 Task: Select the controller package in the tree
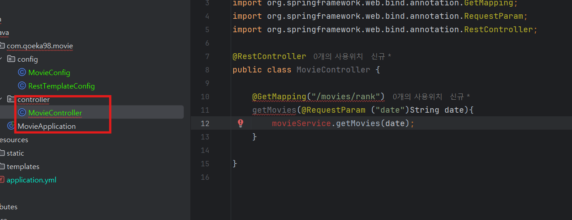[34, 99]
